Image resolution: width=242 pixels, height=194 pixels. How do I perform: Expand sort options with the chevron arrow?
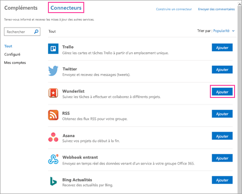pos(233,31)
